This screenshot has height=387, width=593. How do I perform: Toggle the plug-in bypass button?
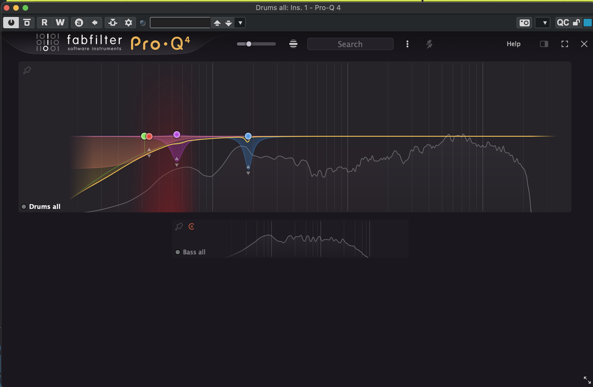click(27, 22)
